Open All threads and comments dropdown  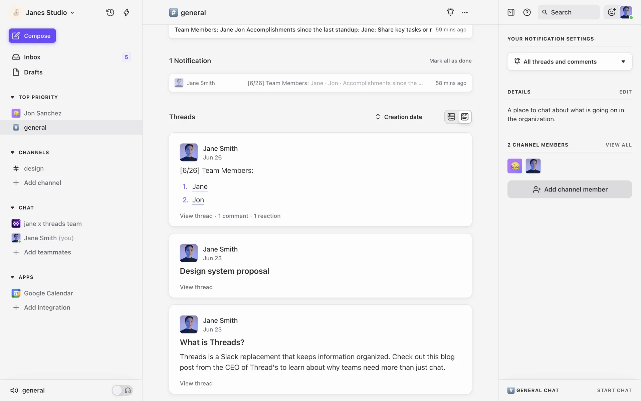(570, 61)
